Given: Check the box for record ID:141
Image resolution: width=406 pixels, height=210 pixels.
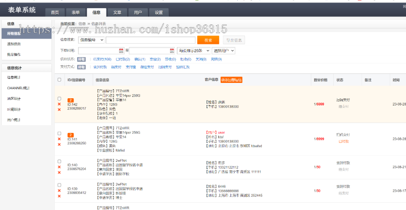Looking at the screenshot, I should (59, 133).
